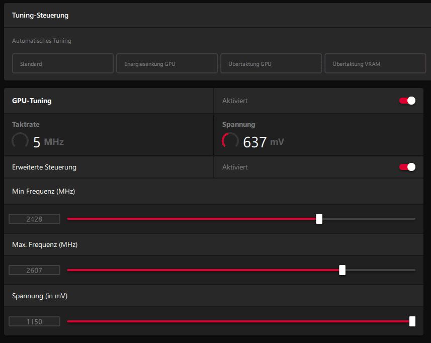Click the 637 mV voltage reading
This screenshot has height=343, width=431.
(264, 142)
